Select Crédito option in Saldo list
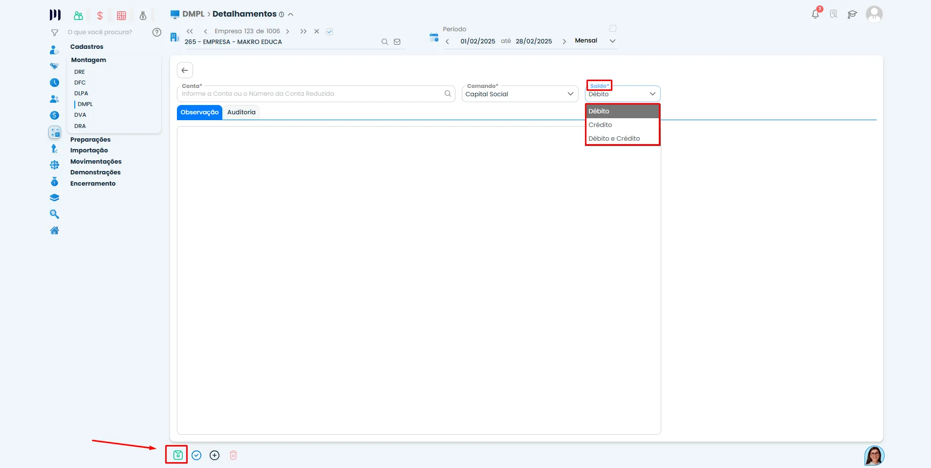The height and width of the screenshot is (468, 931). click(x=623, y=125)
